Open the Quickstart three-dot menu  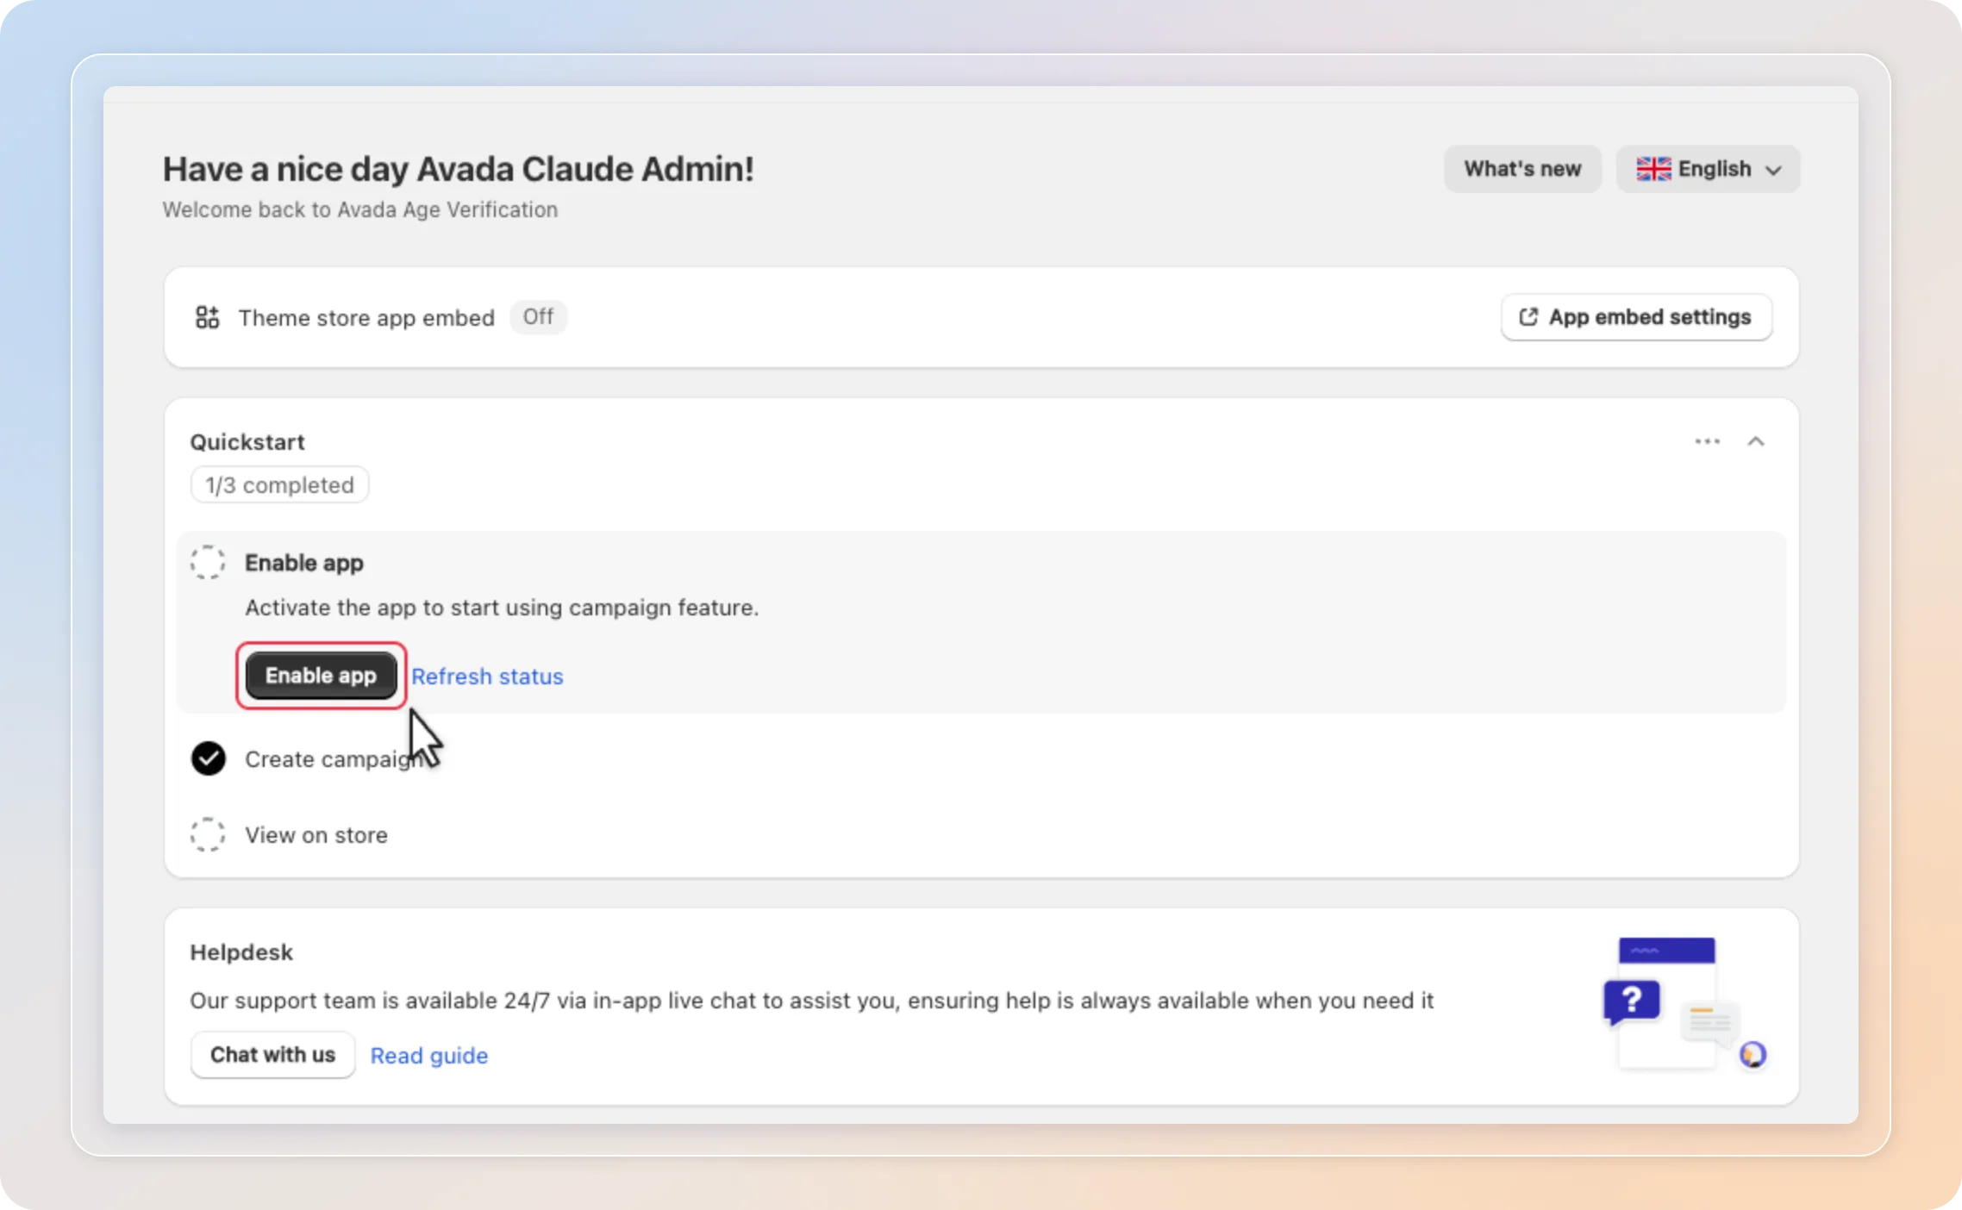click(x=1707, y=441)
